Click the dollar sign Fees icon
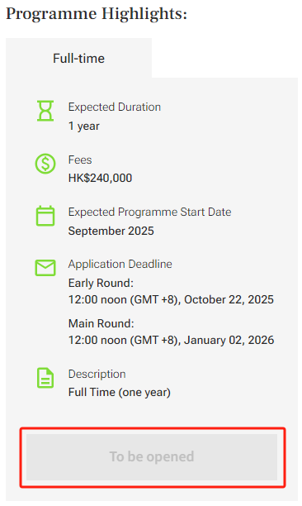Image resolution: width=302 pixels, height=506 pixels. click(x=45, y=164)
